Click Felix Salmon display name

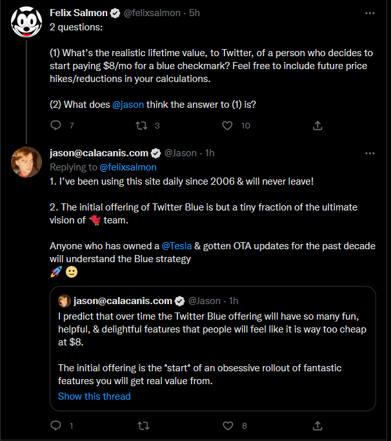(79, 13)
